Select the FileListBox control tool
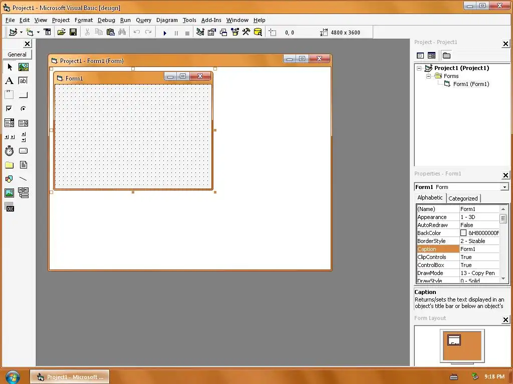Image resolution: width=513 pixels, height=384 pixels. pos(23,165)
